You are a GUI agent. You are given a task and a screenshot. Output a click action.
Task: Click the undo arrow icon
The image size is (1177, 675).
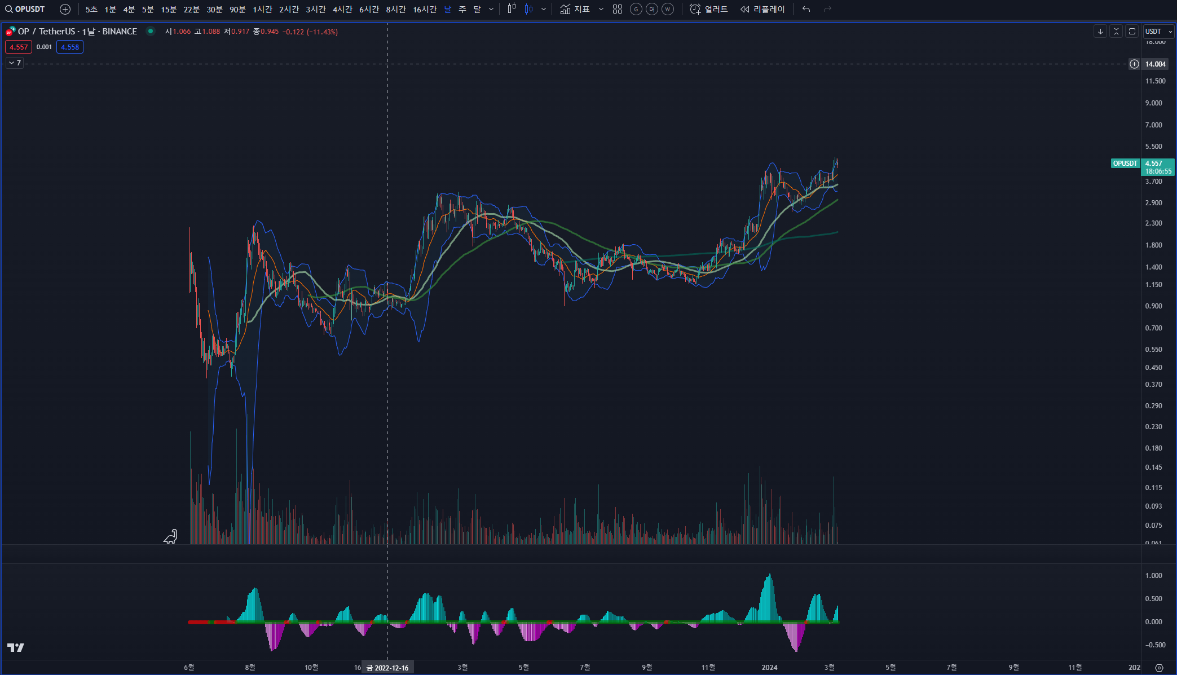(x=806, y=9)
